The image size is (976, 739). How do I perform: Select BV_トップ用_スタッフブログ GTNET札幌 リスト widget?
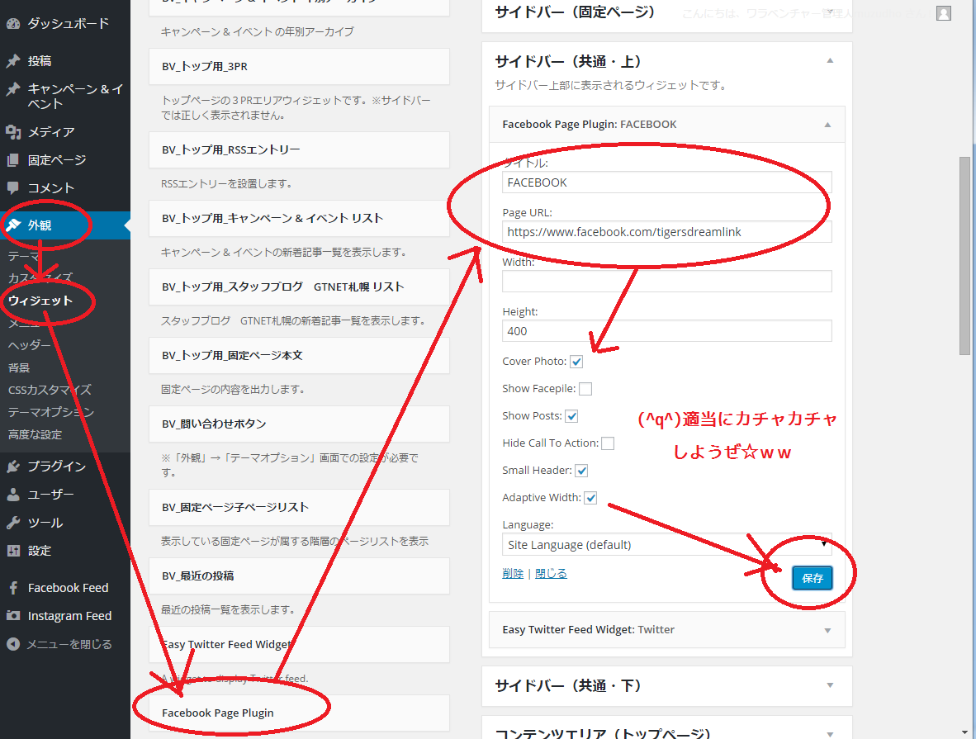(x=300, y=287)
